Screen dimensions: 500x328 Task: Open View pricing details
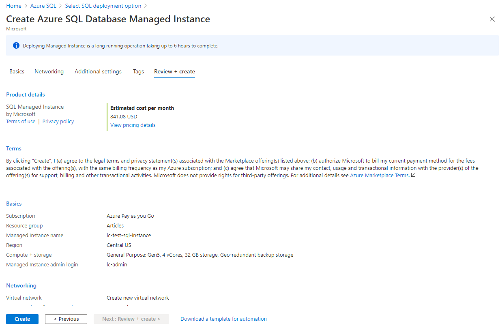click(x=133, y=125)
